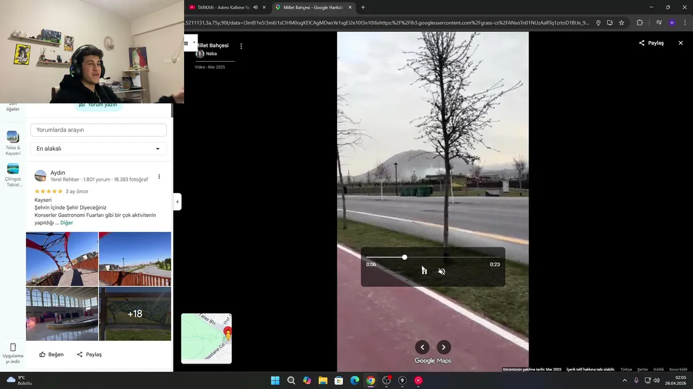Screen dimensions: 693x389
Task: Collapse the side panel with the arrow handle
Action: [177, 202]
